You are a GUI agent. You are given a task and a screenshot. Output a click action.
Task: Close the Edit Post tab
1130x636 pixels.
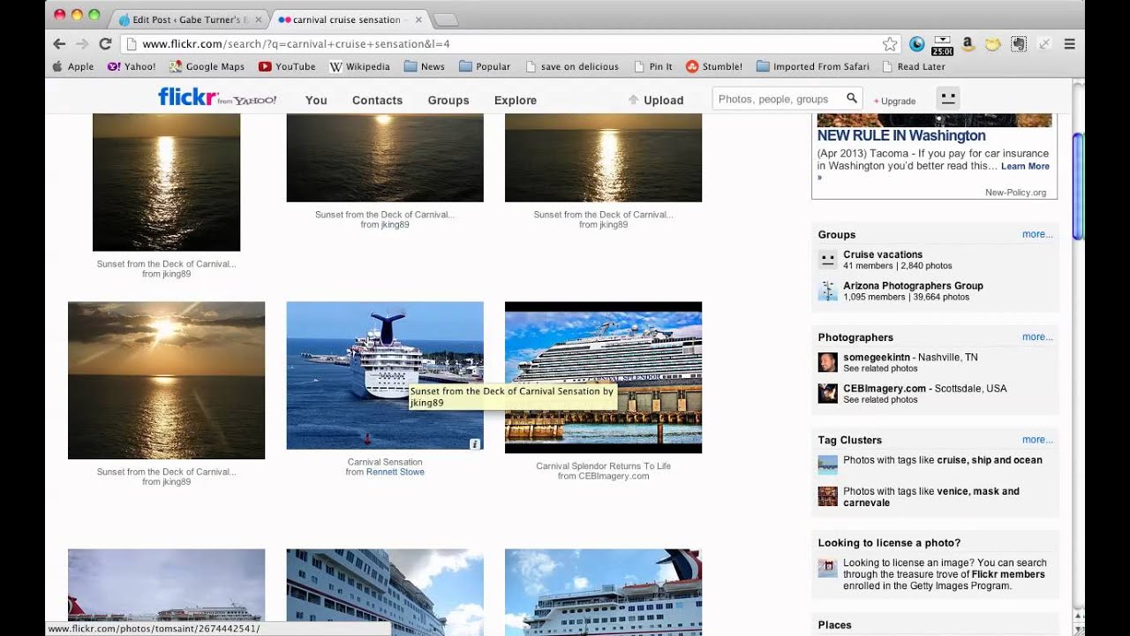(258, 19)
